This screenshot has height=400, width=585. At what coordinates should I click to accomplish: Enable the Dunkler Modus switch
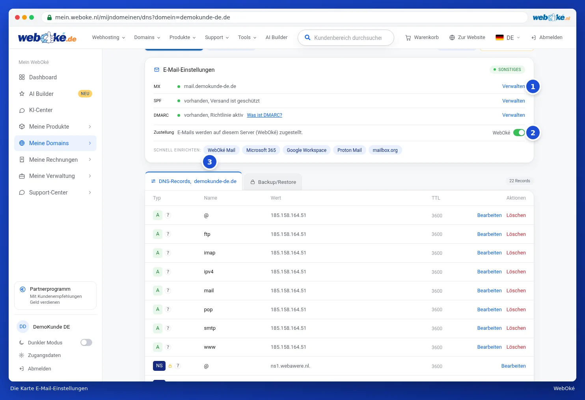(x=86, y=342)
